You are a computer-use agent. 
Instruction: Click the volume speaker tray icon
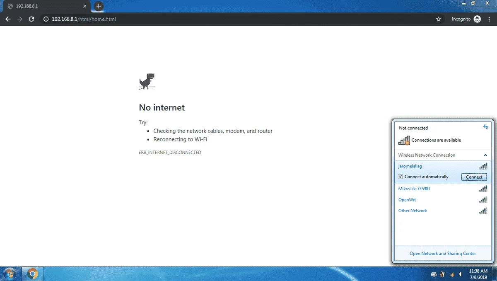click(x=460, y=274)
